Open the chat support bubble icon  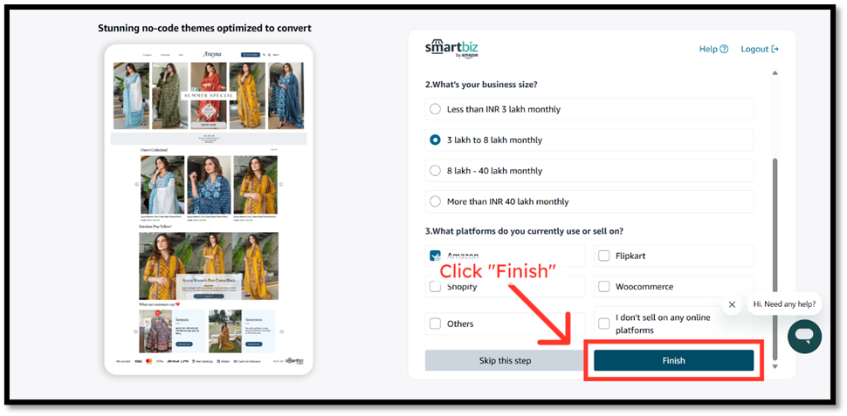[804, 336]
